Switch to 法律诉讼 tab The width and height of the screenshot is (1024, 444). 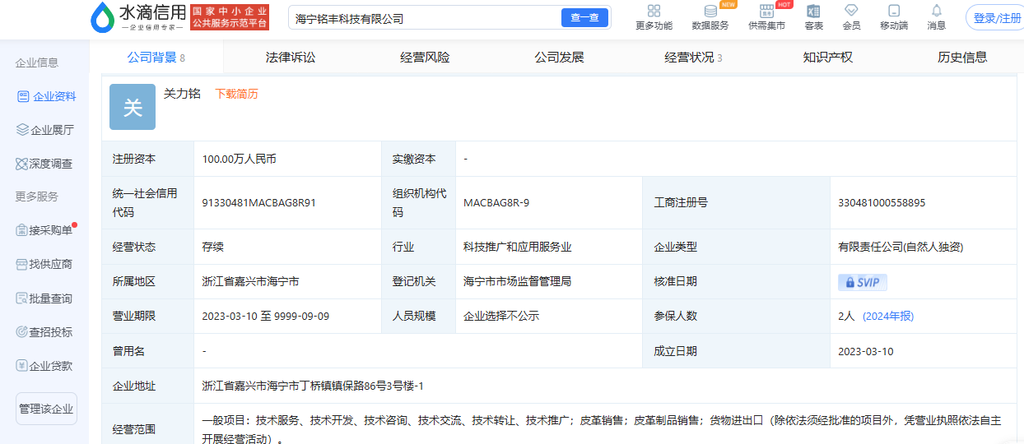tap(290, 58)
